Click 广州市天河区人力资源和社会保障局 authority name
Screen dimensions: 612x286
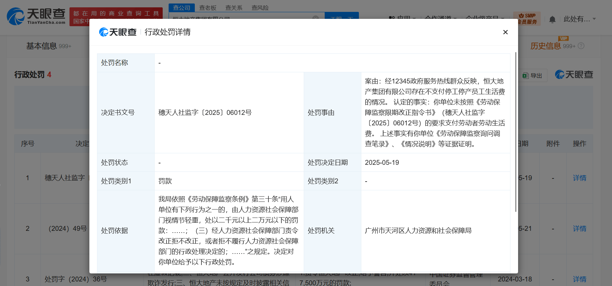[x=418, y=230]
